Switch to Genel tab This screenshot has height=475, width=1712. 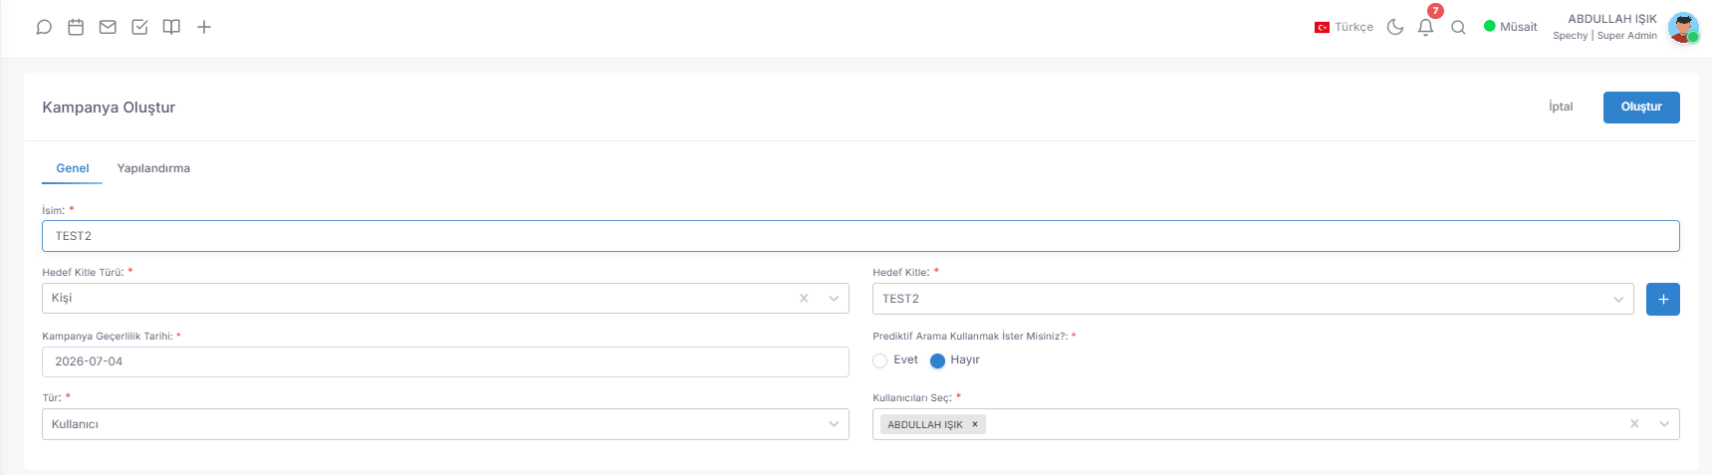(x=73, y=168)
